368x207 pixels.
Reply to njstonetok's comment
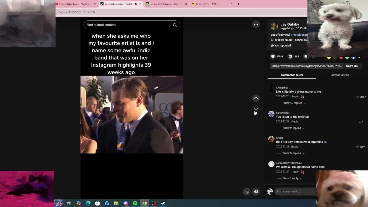(295, 122)
